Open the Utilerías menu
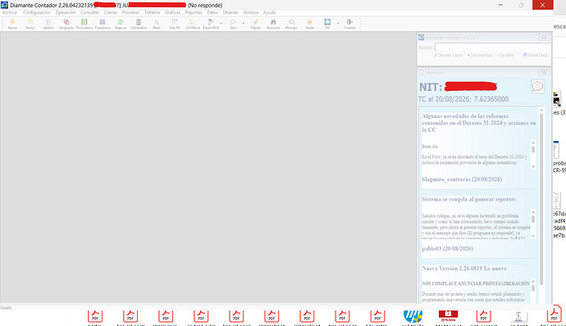This screenshot has height=326, width=566. click(231, 12)
